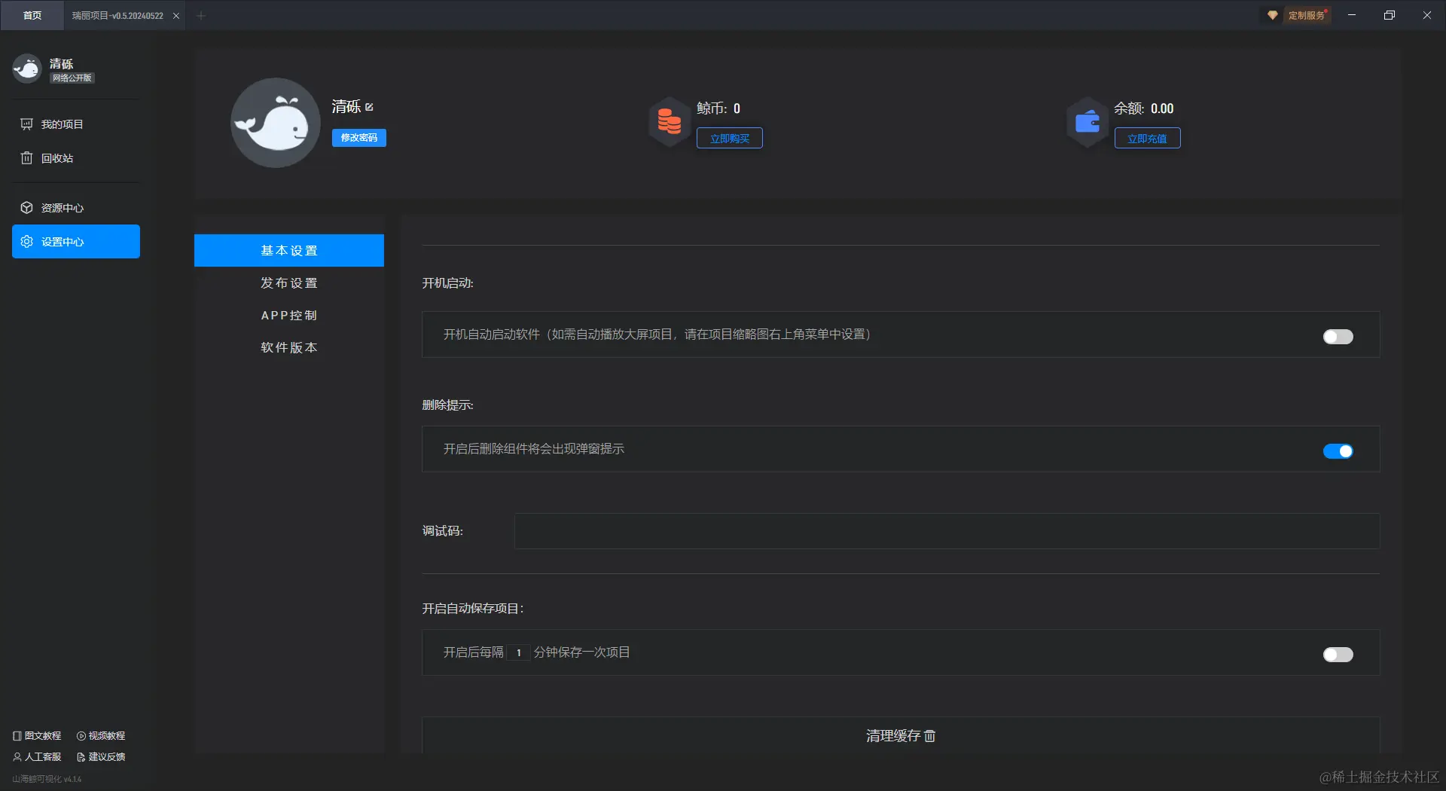
Task: Enable the 开机自动启动软件 toggle
Action: point(1338,337)
